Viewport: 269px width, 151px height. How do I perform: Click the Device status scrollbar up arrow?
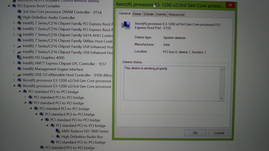pos(222,70)
